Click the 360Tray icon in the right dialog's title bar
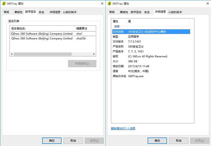This screenshot has width=211, height=146. 109,3
